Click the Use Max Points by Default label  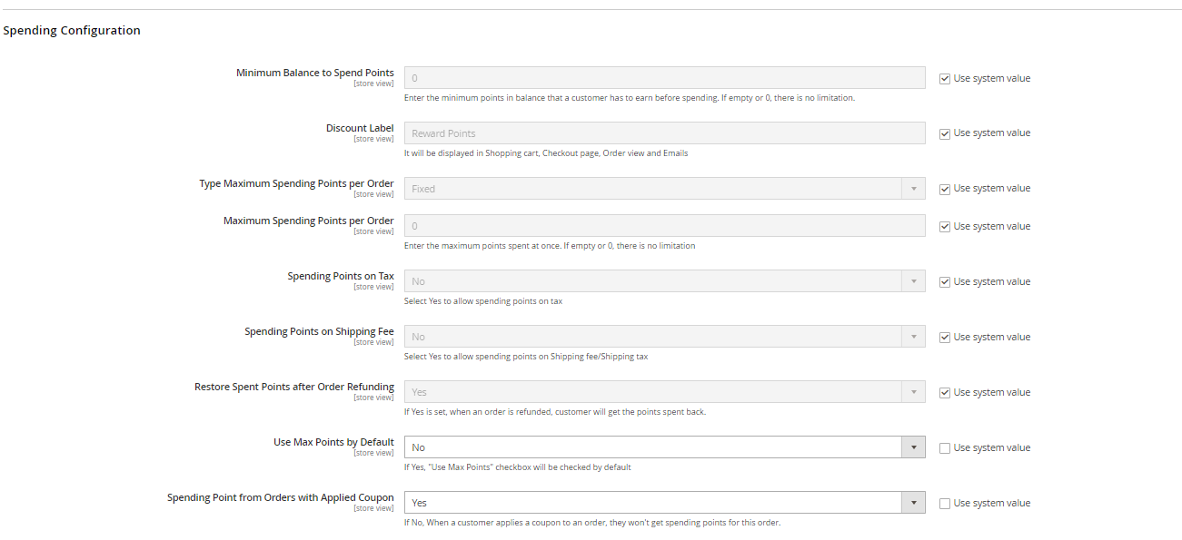click(333, 442)
